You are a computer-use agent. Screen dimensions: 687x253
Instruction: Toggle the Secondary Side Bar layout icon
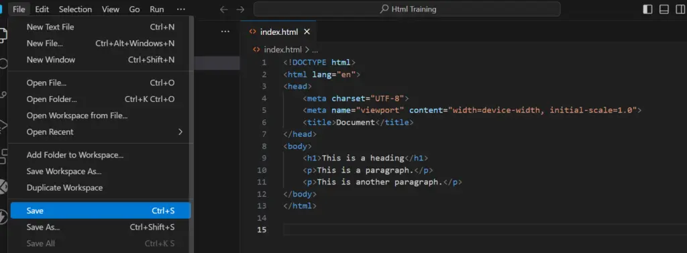point(680,9)
